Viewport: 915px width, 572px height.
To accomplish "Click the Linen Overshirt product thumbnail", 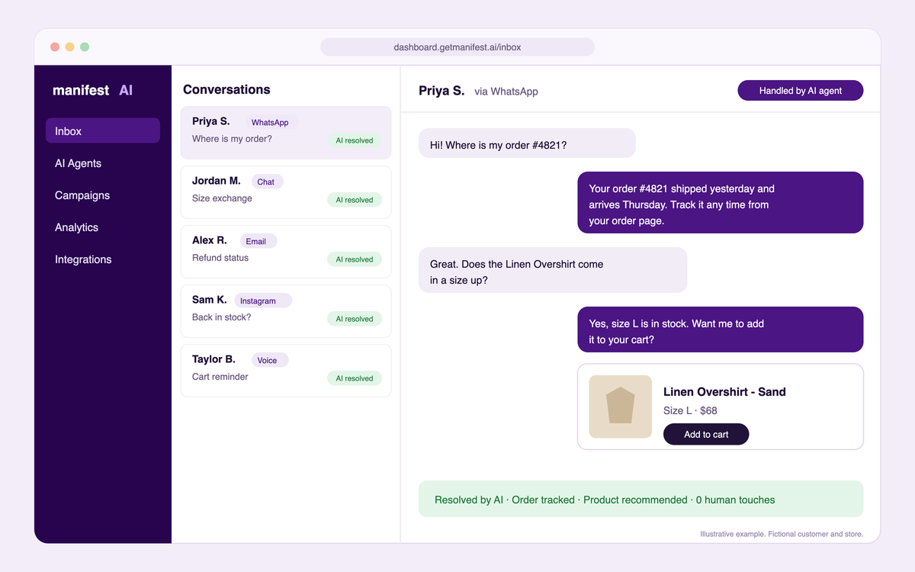I will (x=620, y=407).
